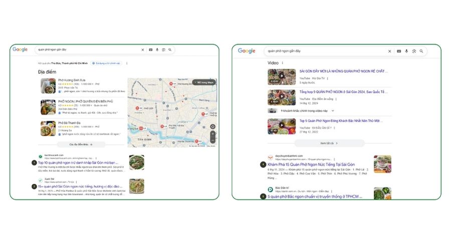The height and width of the screenshot is (244, 451).
Task: Click the Phở Bò Thanh Đa place photo
Action: coord(48,129)
